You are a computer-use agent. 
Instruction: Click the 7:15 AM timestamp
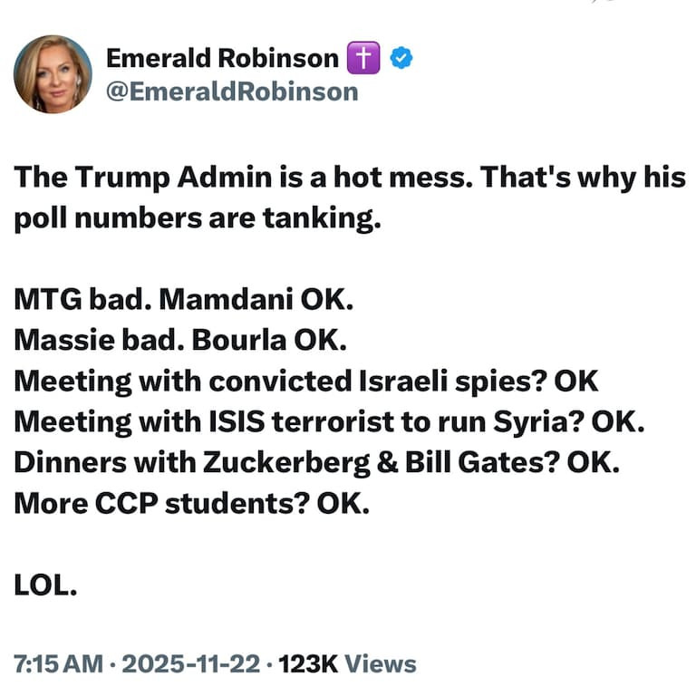tap(59, 663)
